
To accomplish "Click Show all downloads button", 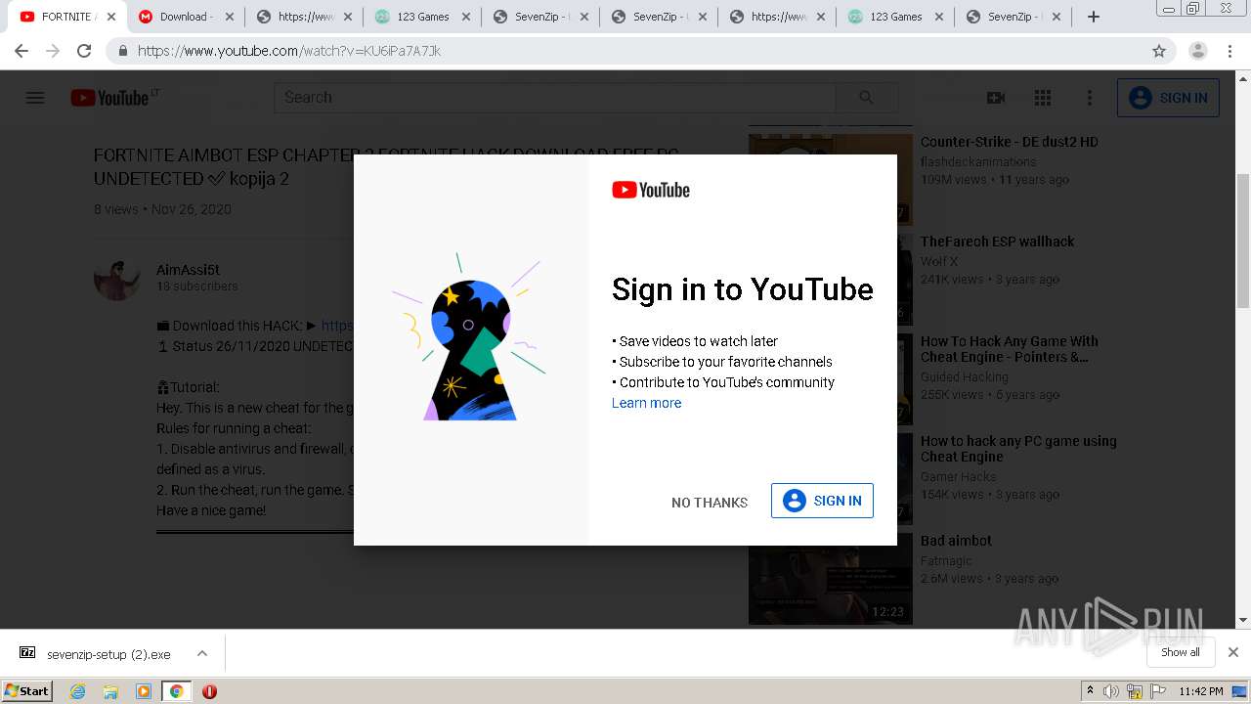I will click(1180, 652).
